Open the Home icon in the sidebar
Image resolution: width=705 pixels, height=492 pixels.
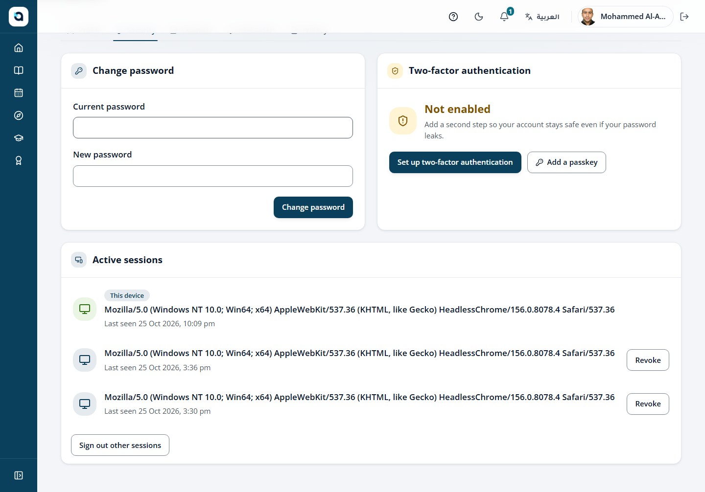click(x=19, y=48)
